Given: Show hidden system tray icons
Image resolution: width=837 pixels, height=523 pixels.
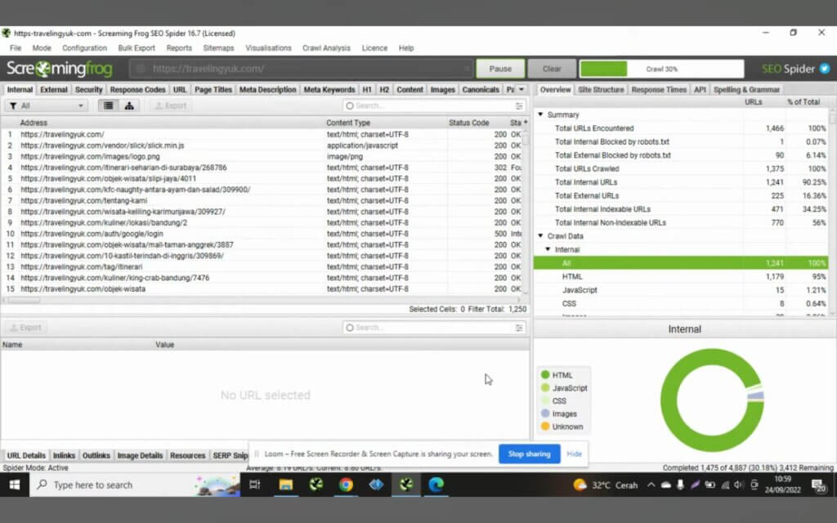Looking at the screenshot, I should [x=651, y=485].
